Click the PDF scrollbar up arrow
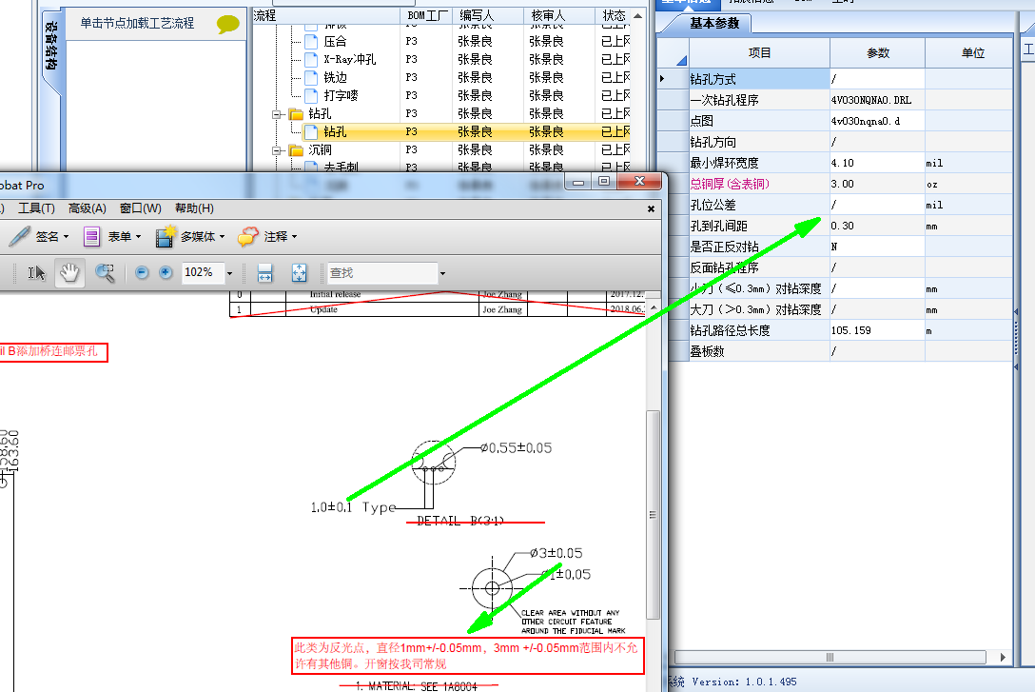The image size is (1035, 692). coord(654,308)
